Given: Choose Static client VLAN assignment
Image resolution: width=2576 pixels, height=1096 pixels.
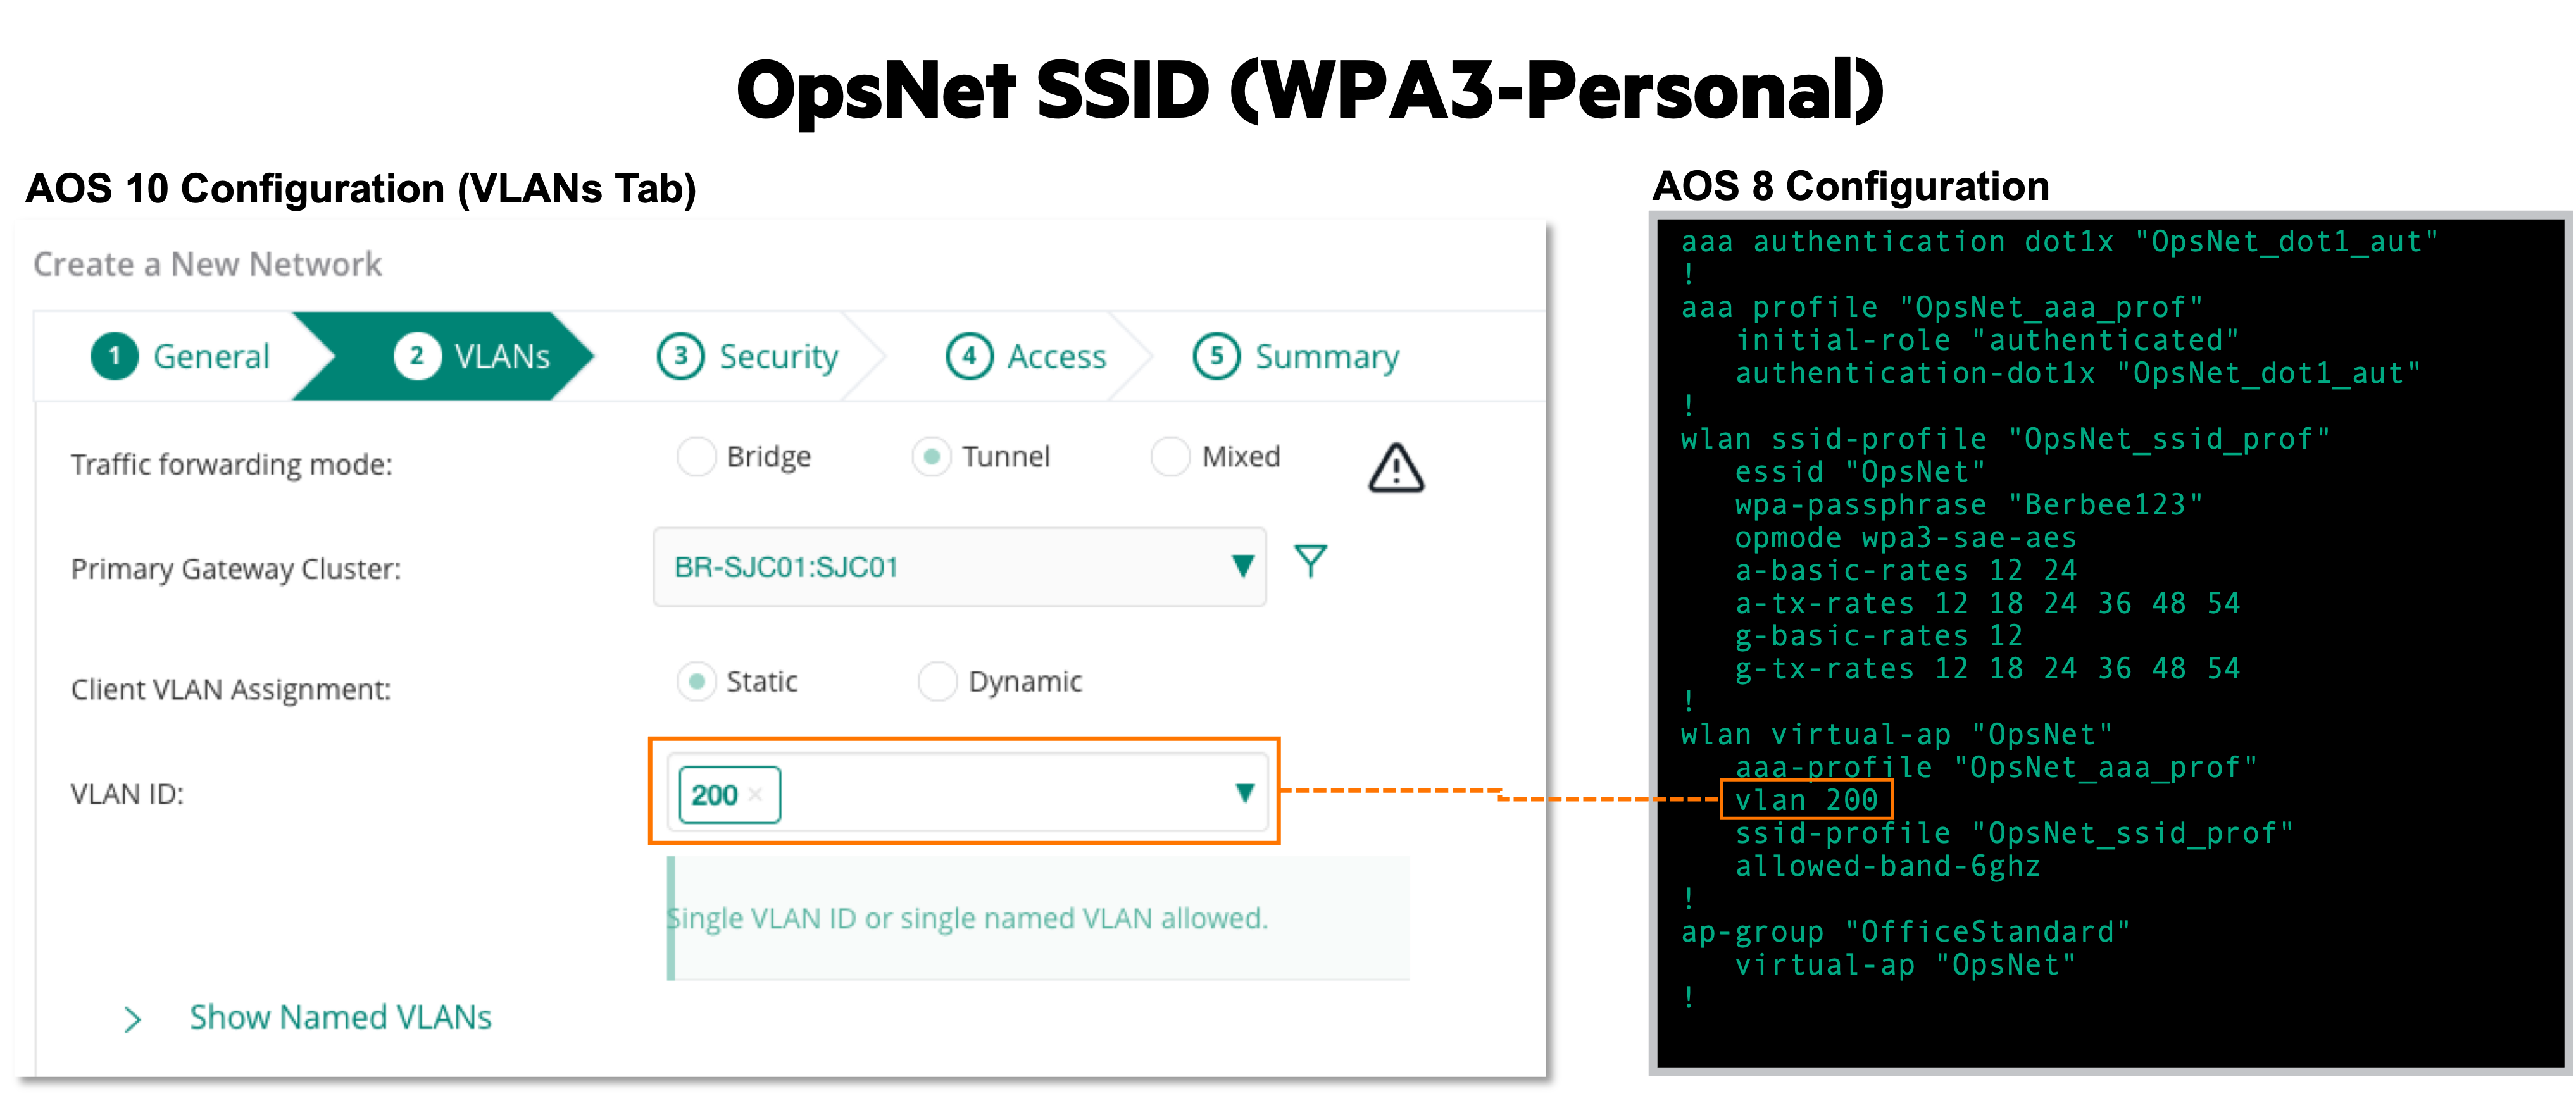Looking at the screenshot, I should [697, 682].
